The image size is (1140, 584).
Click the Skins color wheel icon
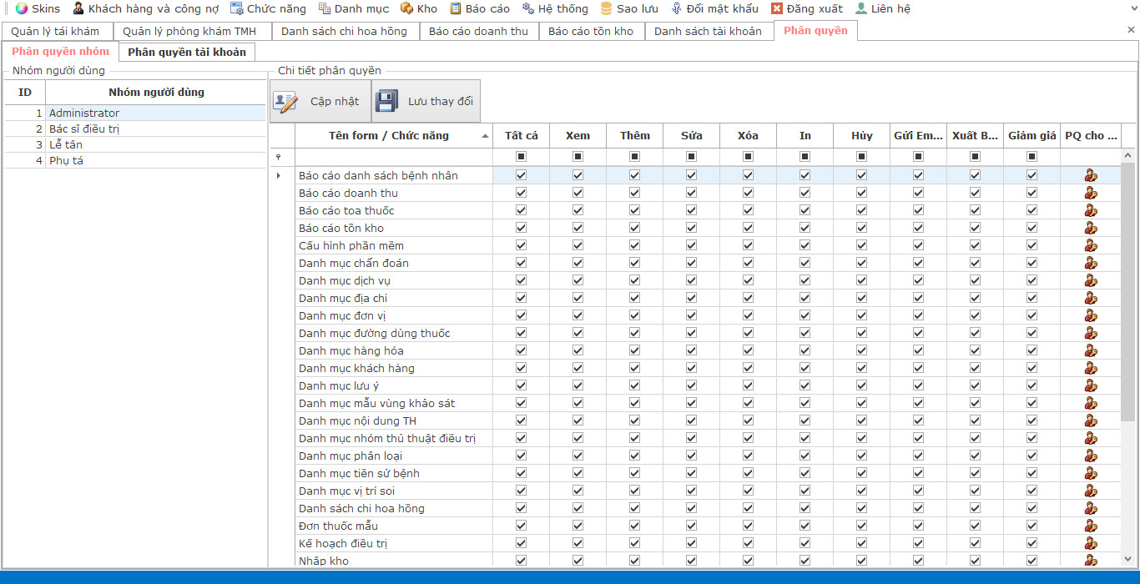point(22,8)
